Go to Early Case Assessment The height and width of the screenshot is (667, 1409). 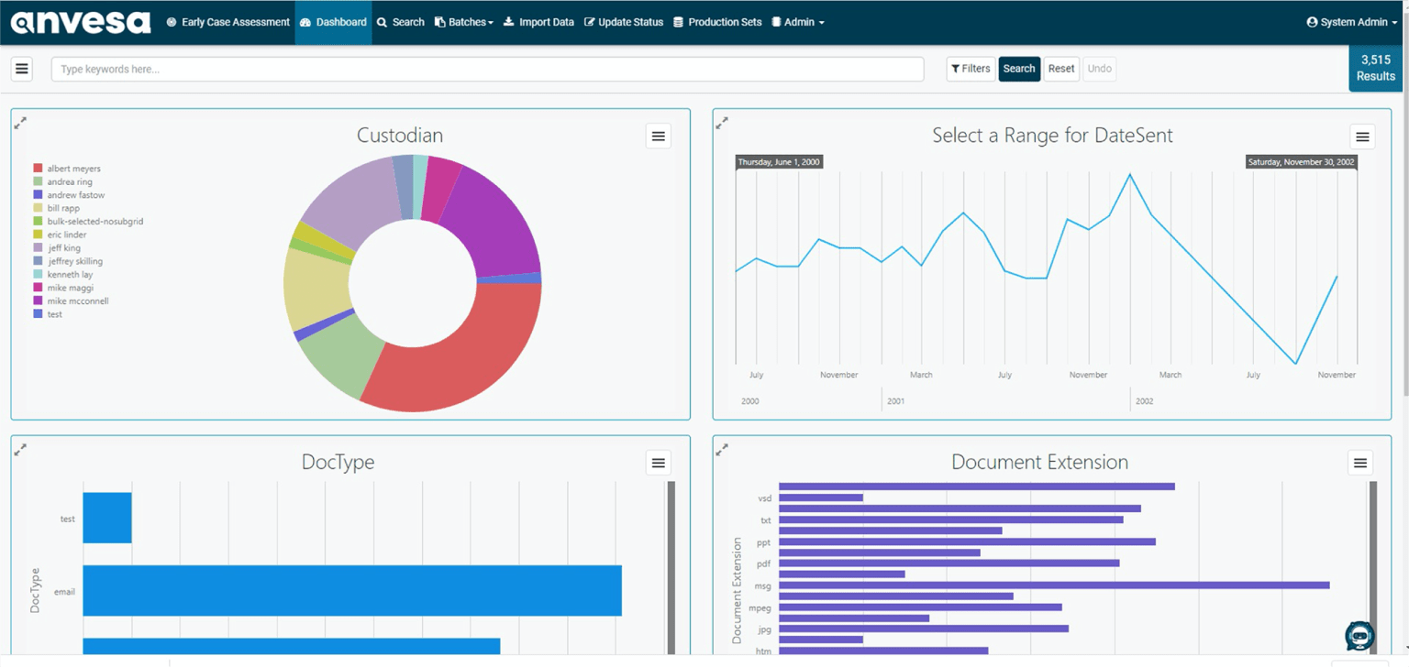pyautogui.click(x=227, y=22)
